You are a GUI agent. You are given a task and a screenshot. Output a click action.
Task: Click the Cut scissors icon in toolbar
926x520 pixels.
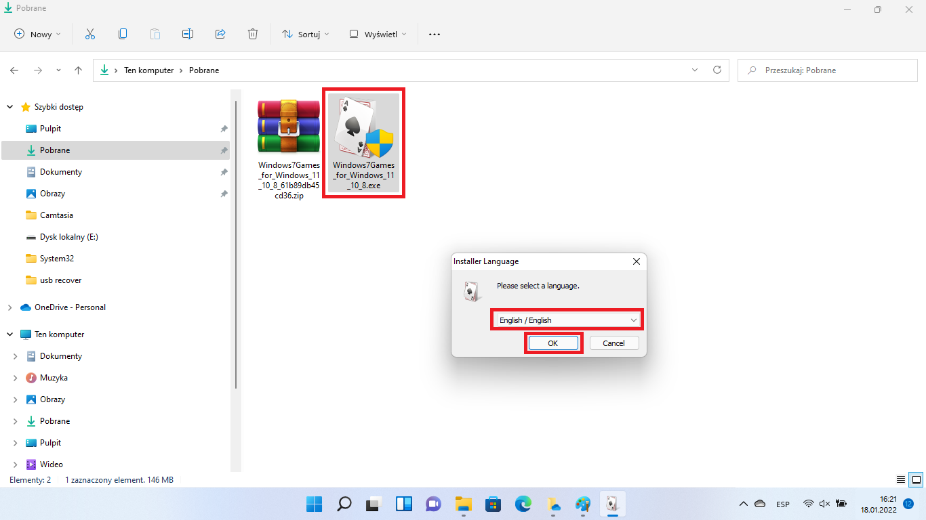(89, 34)
